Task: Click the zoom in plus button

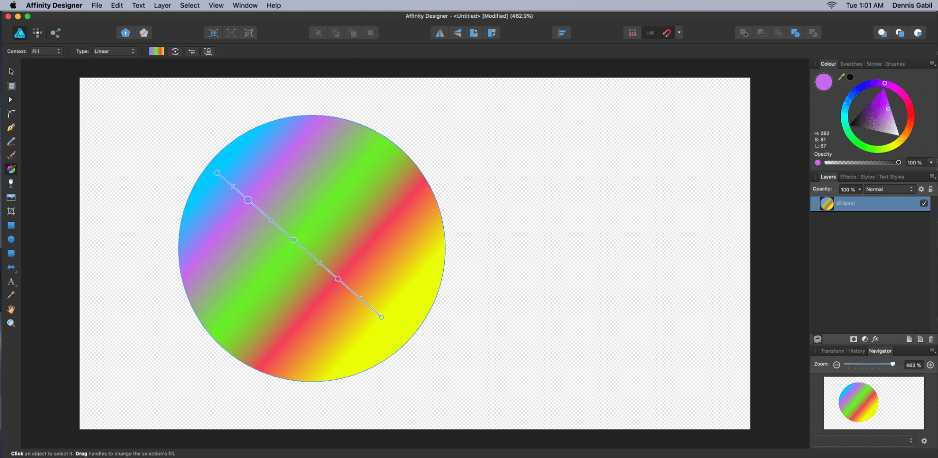Action: [x=930, y=365]
